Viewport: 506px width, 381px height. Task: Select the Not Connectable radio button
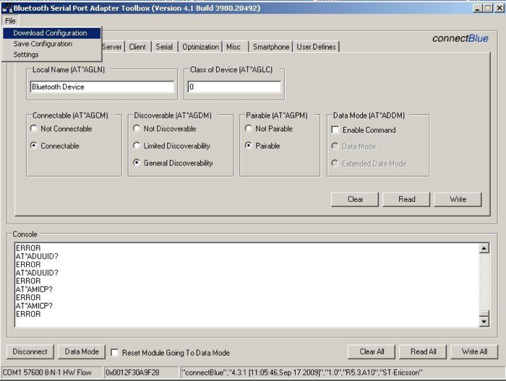coord(61,128)
